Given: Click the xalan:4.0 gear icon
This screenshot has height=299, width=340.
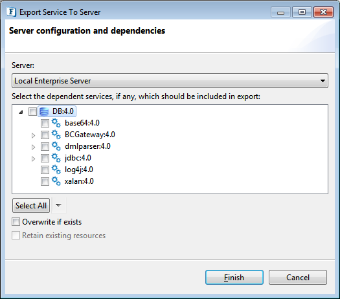Looking at the screenshot, I should click(x=56, y=182).
